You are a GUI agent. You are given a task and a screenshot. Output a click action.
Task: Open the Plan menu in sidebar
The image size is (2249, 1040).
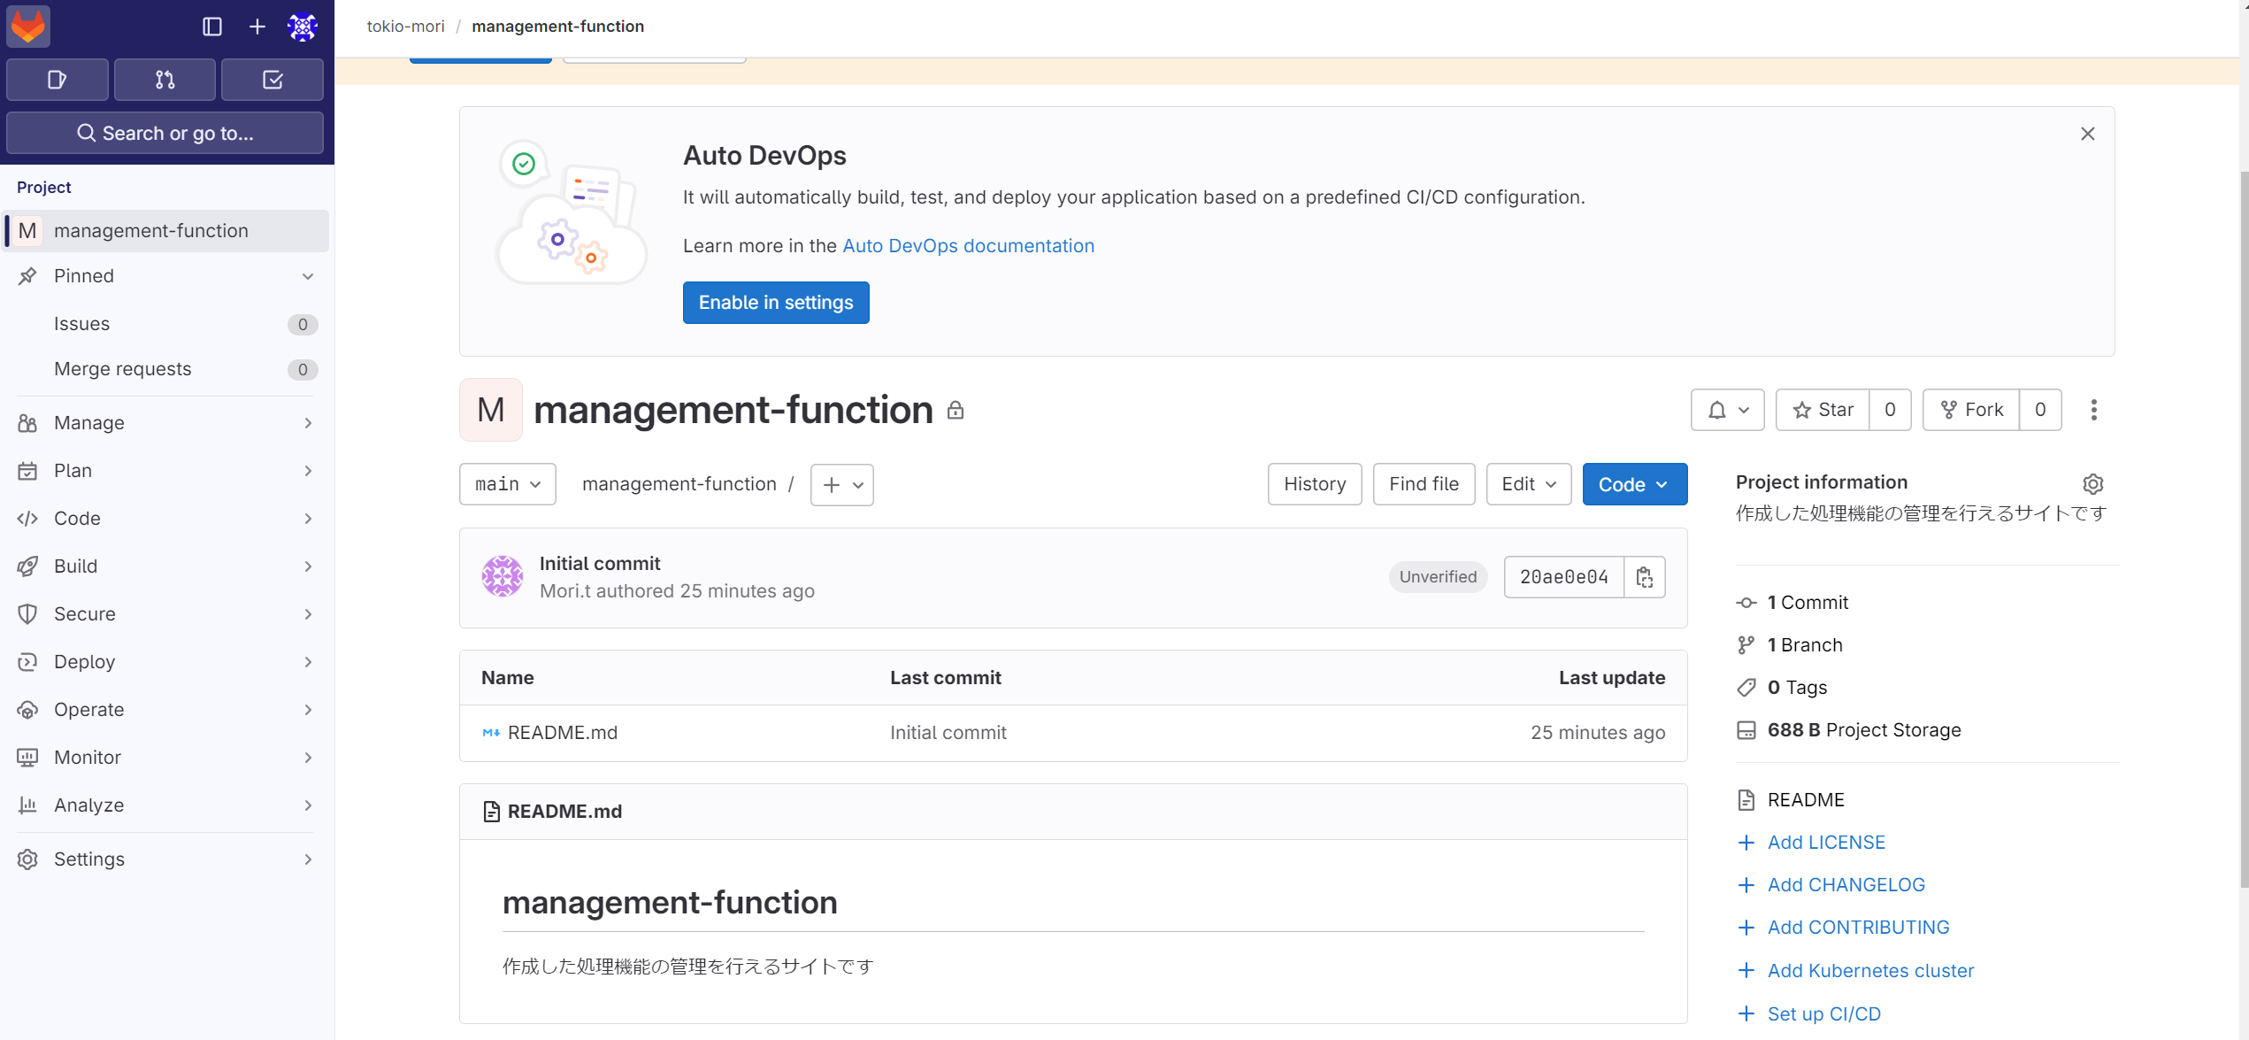[71, 470]
